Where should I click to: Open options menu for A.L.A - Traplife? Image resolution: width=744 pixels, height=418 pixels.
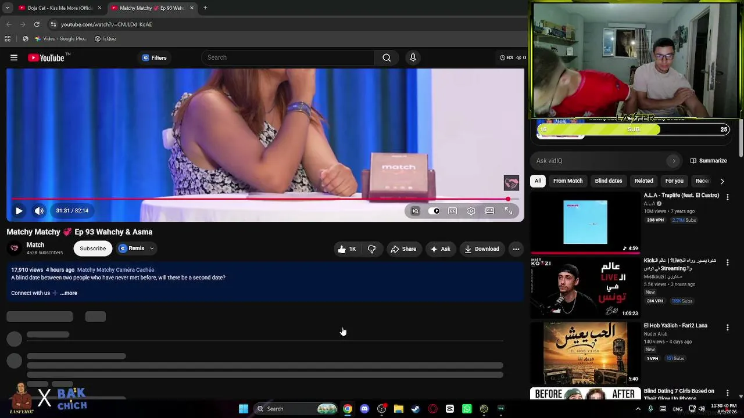tap(727, 197)
